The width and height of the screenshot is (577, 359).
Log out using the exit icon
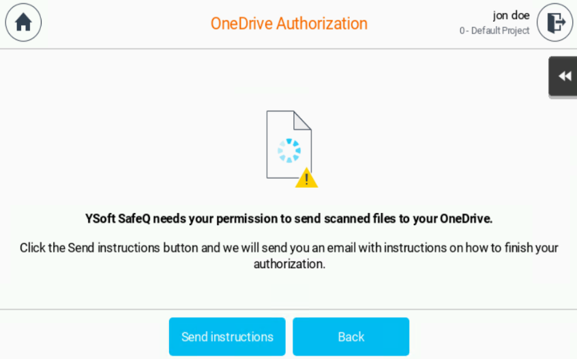click(555, 23)
